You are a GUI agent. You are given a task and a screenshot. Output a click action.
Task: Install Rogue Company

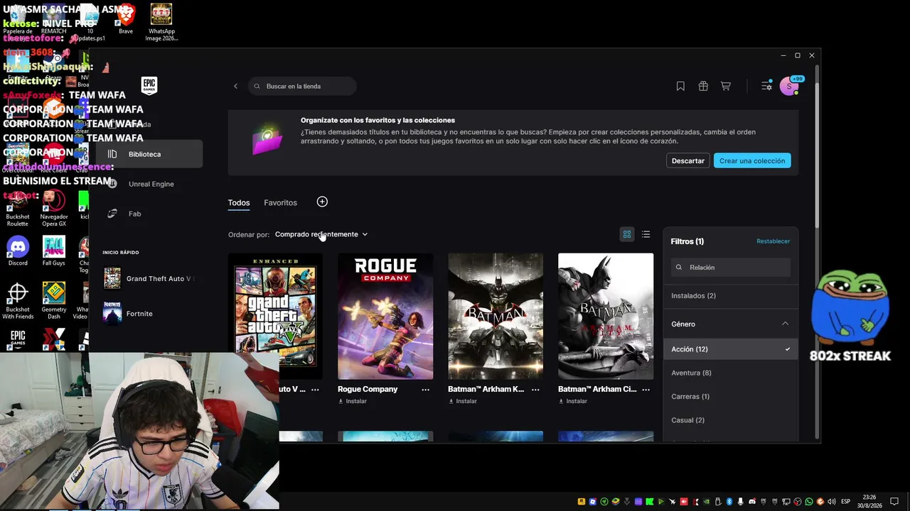353,402
